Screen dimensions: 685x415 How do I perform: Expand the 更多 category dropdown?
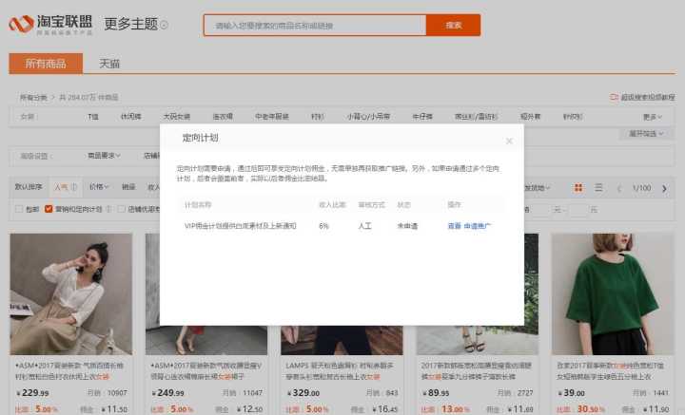[652, 117]
